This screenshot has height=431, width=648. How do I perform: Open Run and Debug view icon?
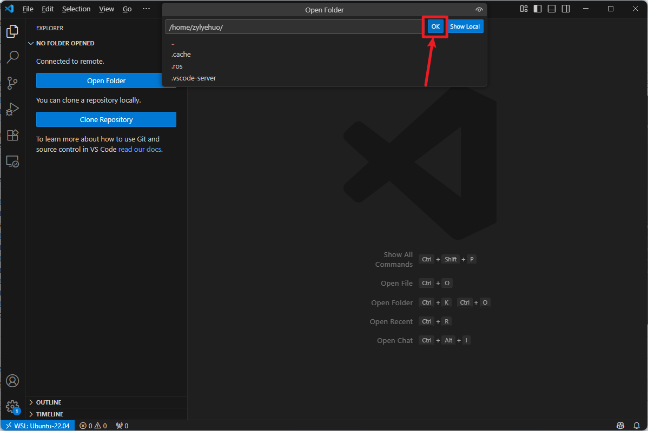coord(12,109)
